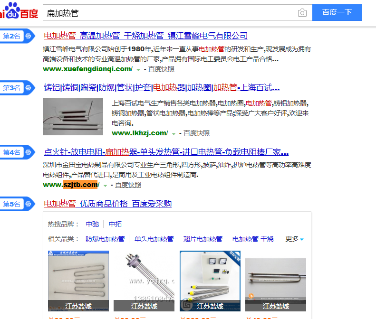Open www.xuefengdianqi.com link
The width and height of the screenshot is (376, 319).
88,69
